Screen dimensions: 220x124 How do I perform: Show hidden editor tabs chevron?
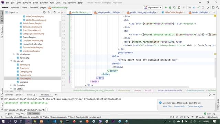pyautogui.click(x=214, y=12)
